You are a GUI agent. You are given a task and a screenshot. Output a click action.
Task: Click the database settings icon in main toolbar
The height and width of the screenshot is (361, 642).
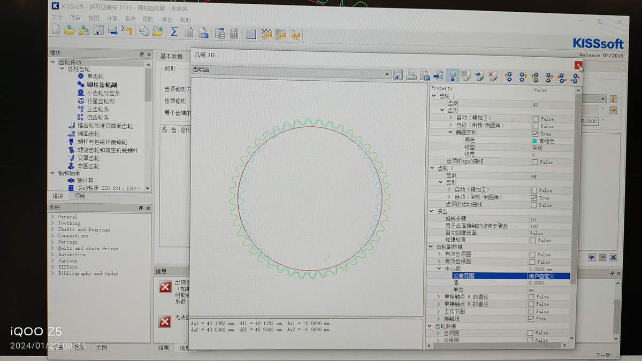point(220,33)
